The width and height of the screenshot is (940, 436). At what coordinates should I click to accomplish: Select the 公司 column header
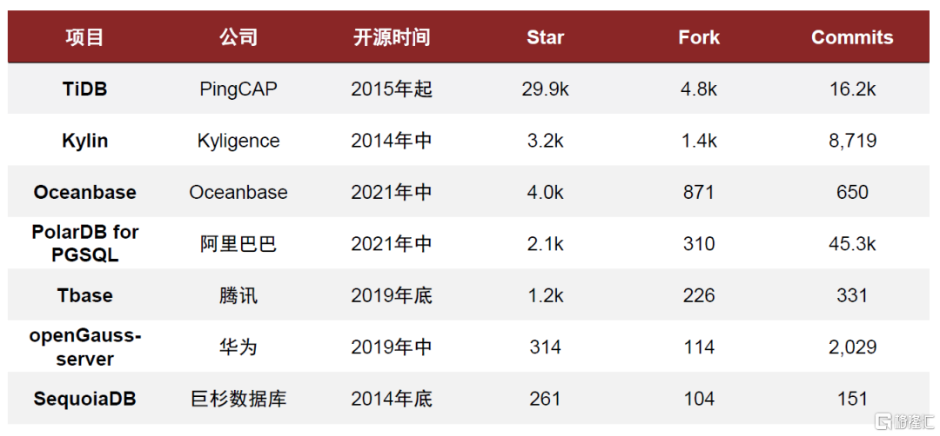pyautogui.click(x=238, y=37)
